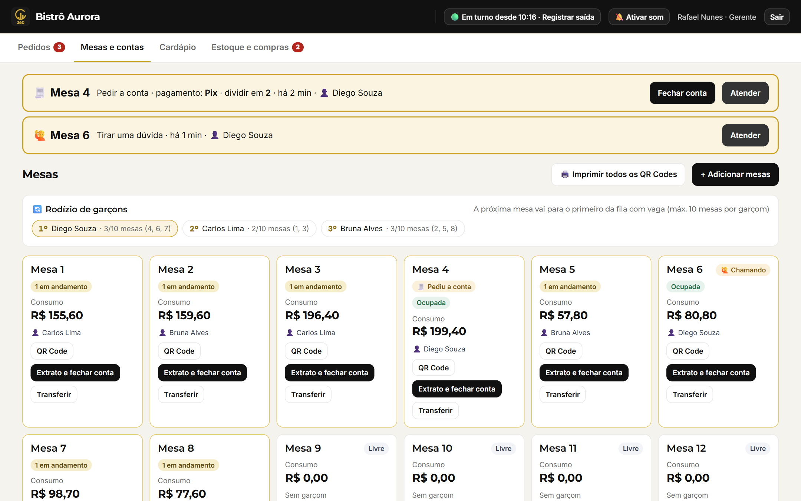This screenshot has width=801, height=501.
Task: Open the QR Code for Mesa 4
Action: [x=434, y=368]
